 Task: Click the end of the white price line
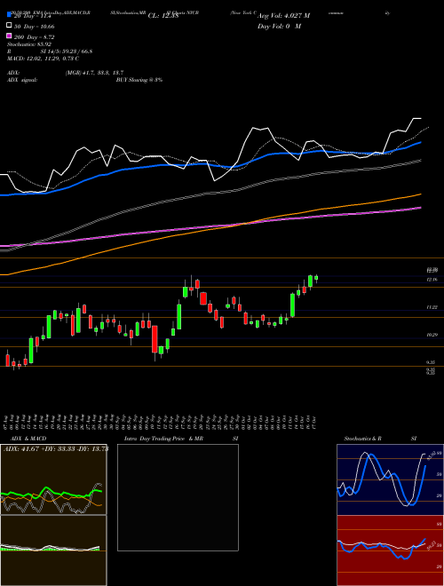tap(421, 118)
